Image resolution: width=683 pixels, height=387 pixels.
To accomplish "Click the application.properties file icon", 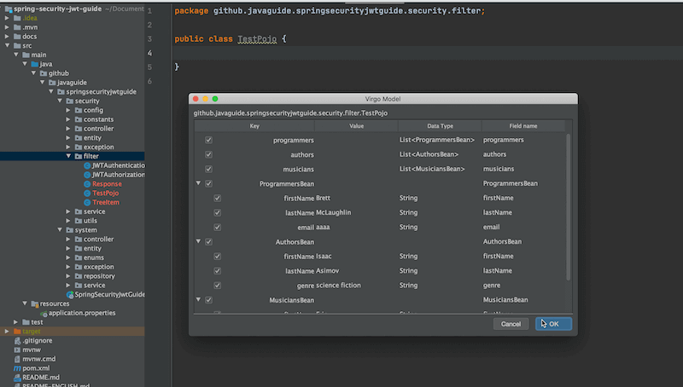I will coord(43,313).
